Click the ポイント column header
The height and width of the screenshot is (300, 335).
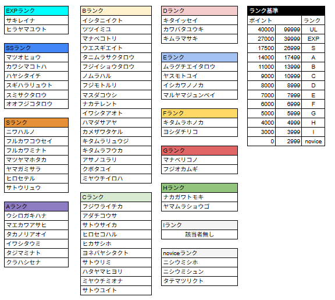(275, 20)
